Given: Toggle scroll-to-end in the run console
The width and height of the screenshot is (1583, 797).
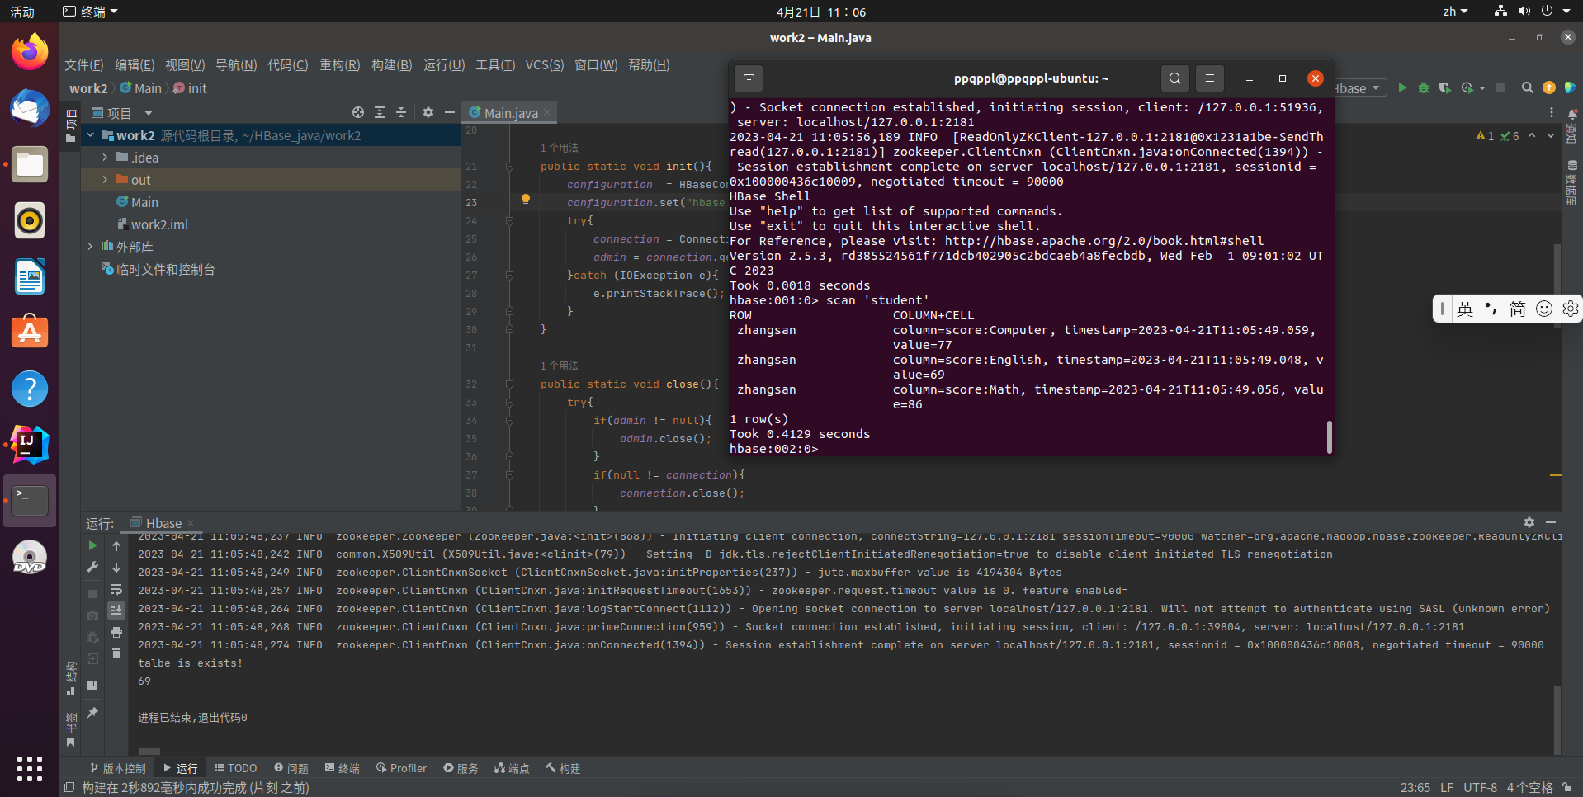Looking at the screenshot, I should [x=116, y=611].
